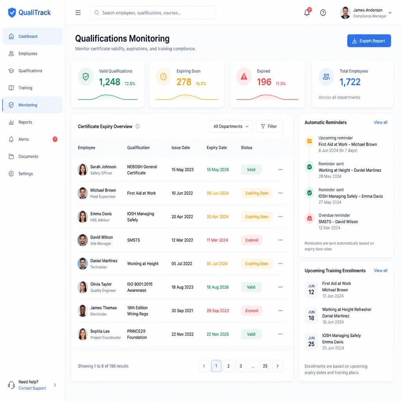The width and height of the screenshot is (401, 401).
Task: Click Expiry Date column header
Action: [217, 148]
